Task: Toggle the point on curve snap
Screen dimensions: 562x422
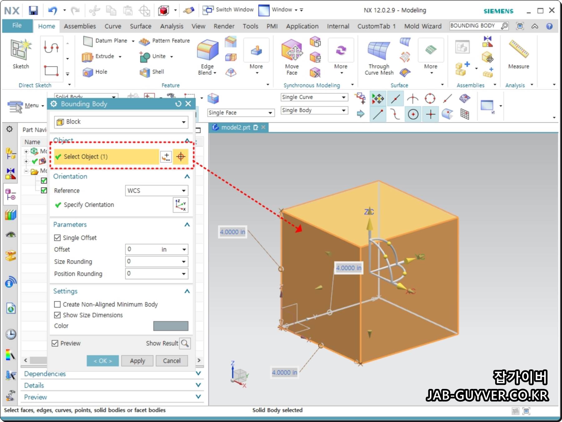Action: pos(447,99)
